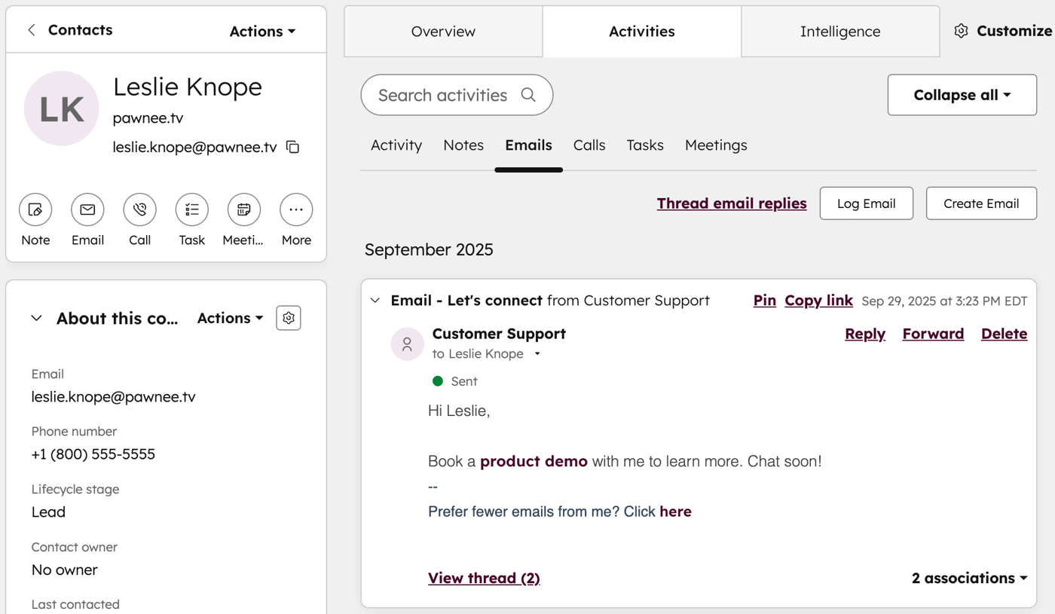
Task: Start a Call with the Call icon
Action: pyautogui.click(x=139, y=209)
